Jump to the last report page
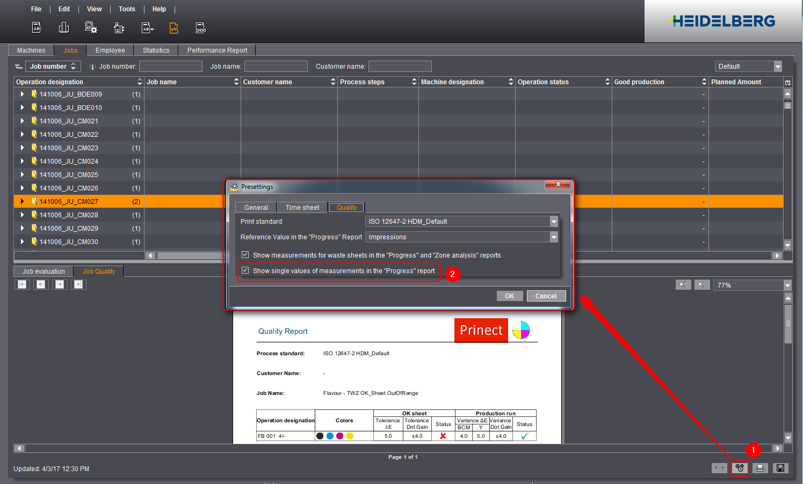Viewport: 803px width, 484px height. tap(78, 284)
